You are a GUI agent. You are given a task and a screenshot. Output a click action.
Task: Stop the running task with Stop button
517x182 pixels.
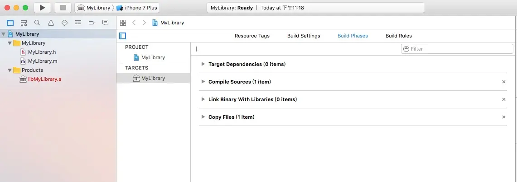[63, 8]
